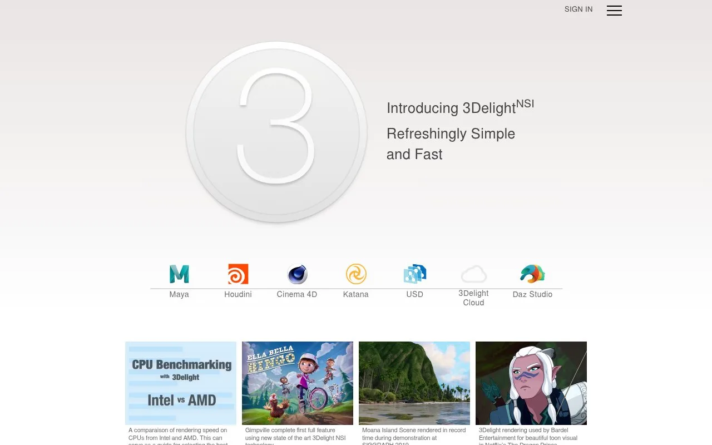This screenshot has width=712, height=445.
Task: Click the SIGN IN link
Action: pos(578,9)
